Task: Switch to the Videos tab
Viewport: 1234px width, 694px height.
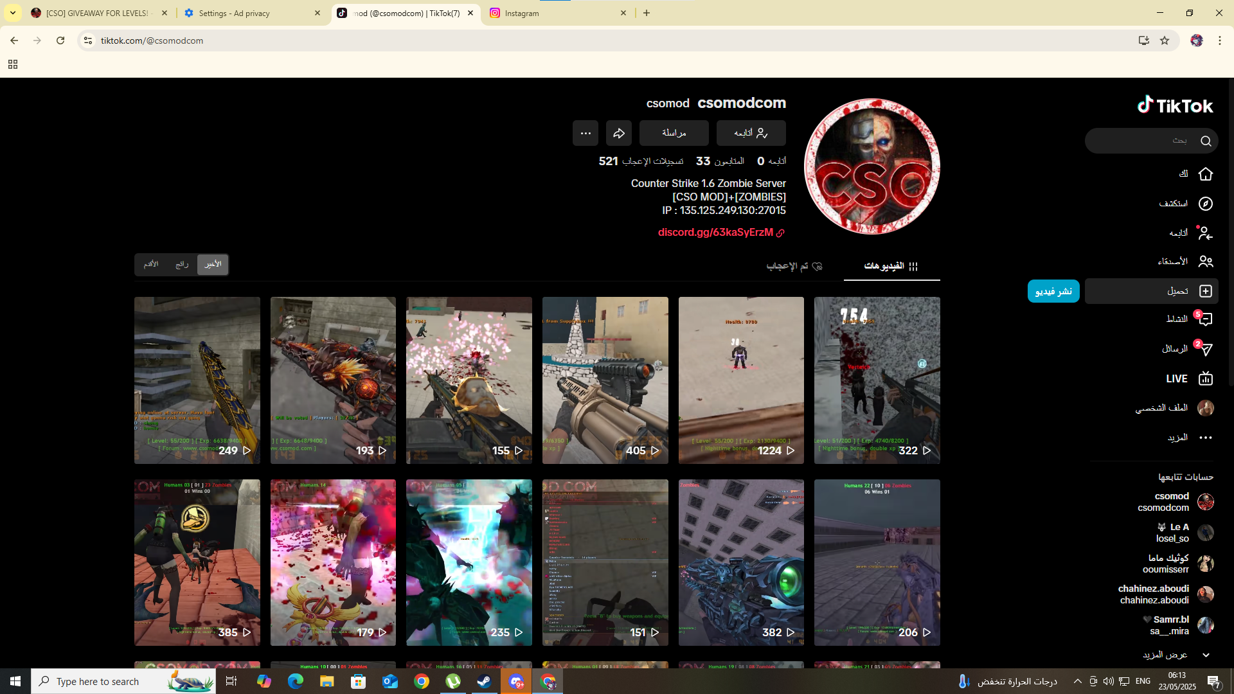Action: 891,266
